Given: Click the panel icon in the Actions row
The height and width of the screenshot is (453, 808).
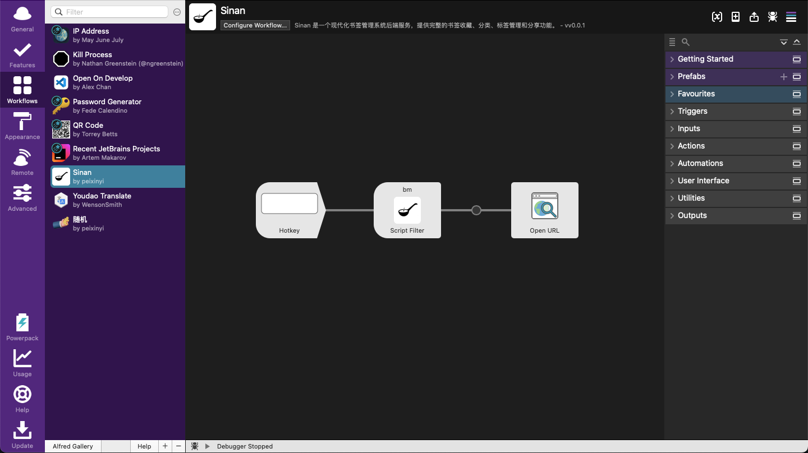Looking at the screenshot, I should (797, 146).
